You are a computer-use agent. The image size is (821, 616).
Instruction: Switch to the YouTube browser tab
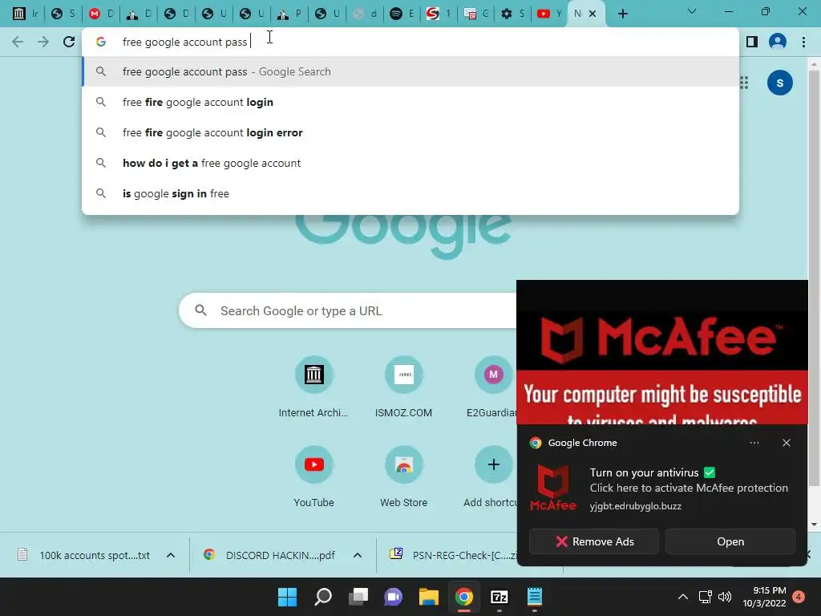[x=548, y=14]
